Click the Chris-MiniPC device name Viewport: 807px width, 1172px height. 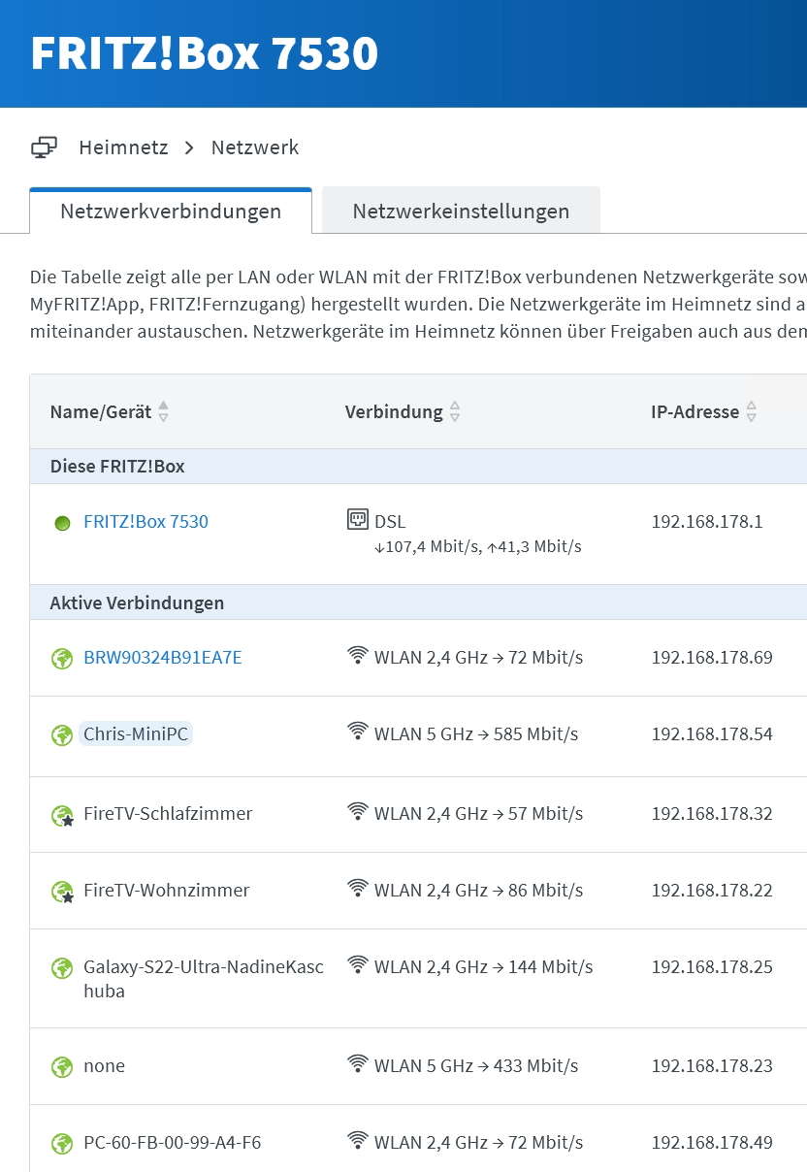tap(135, 734)
